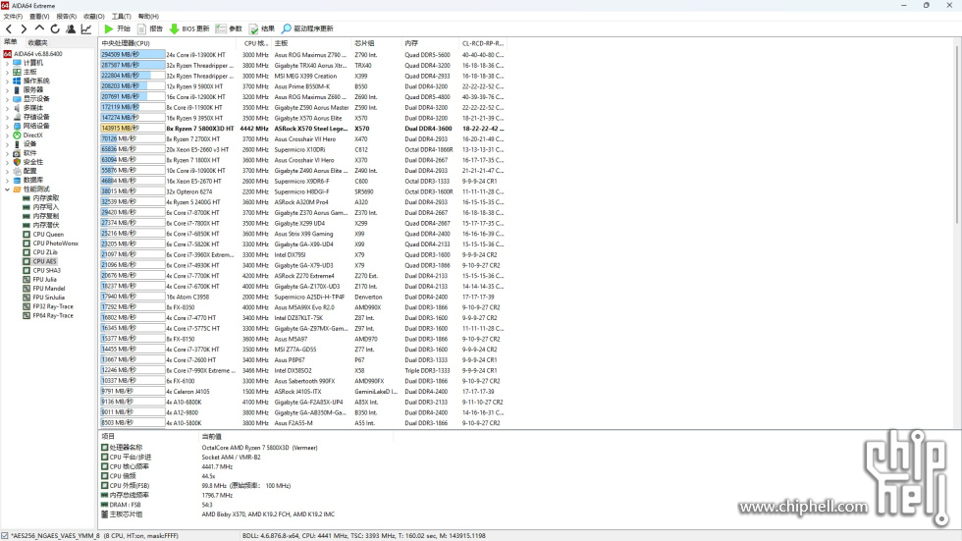Go forward with the right arrow toolbar icon

tap(24, 28)
